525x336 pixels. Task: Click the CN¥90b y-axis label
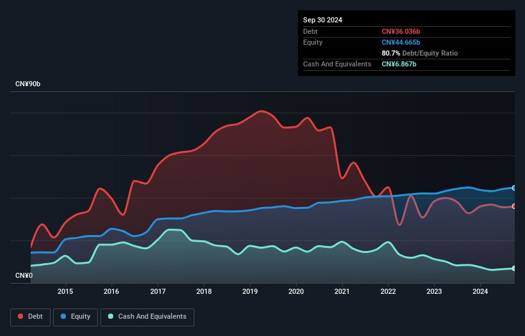27,84
